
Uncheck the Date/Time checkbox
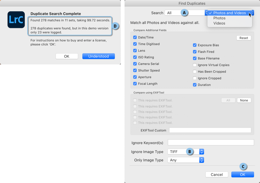pyautogui.click(x=135, y=37)
